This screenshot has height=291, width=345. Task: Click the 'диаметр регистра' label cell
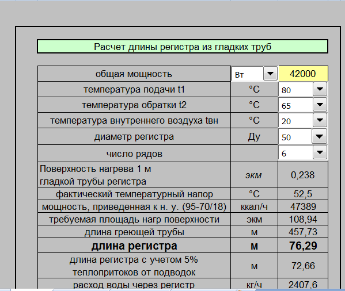click(134, 137)
